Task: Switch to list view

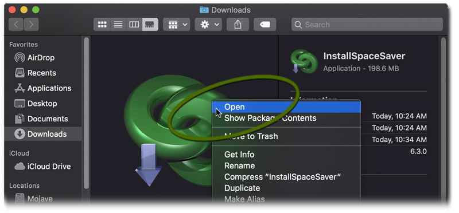Action: (x=118, y=25)
